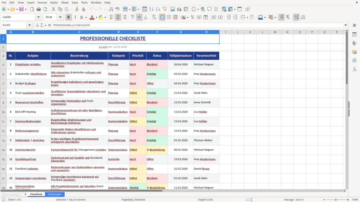Viewport: 360px width, 202px height.
Task: Click the English (USA) language status
Action: (205, 200)
